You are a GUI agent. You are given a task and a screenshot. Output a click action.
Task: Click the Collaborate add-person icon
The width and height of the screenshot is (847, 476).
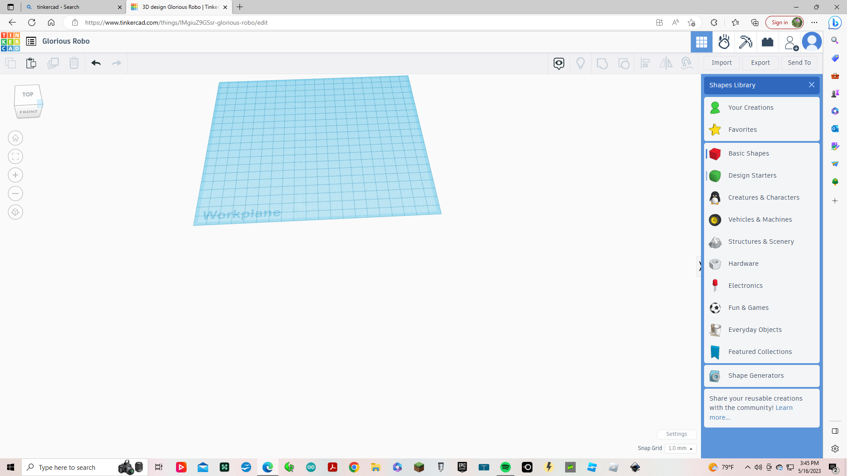[790, 42]
